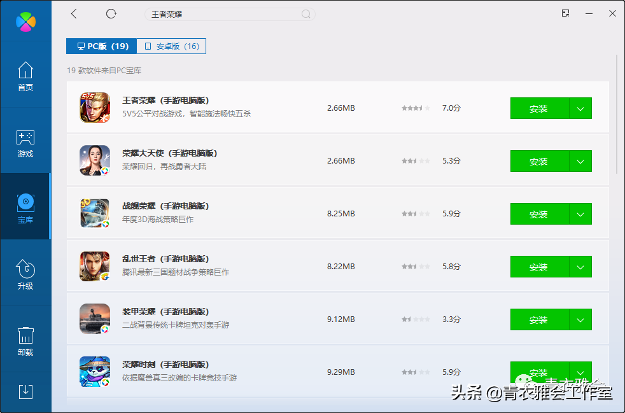Go to the 首页 home section
Viewport: 625px width, 413px height.
[25, 76]
